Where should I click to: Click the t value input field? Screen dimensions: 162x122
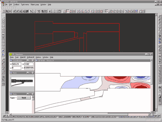(x=29, y=68)
